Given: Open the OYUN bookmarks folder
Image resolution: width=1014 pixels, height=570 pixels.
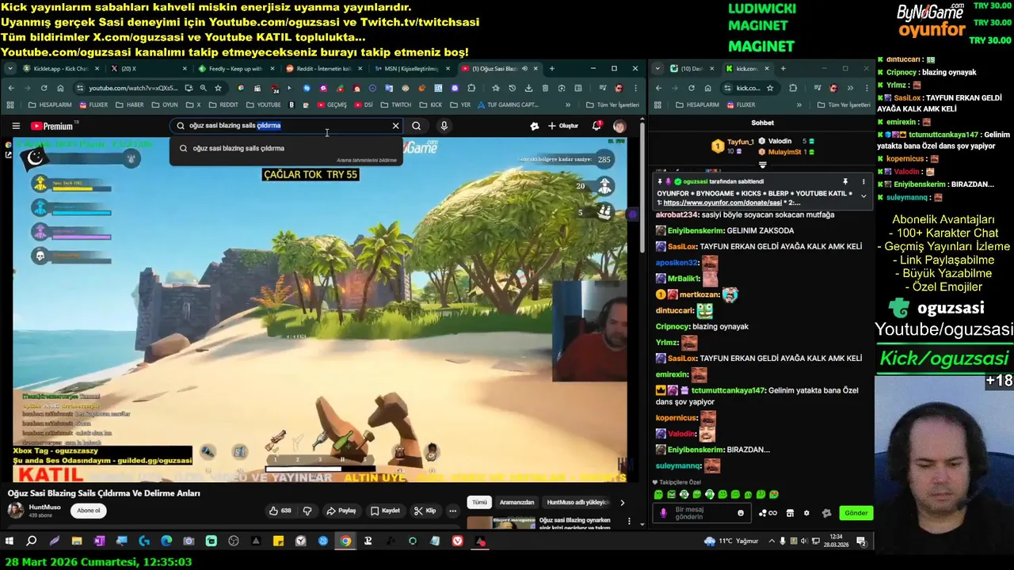Looking at the screenshot, I should point(166,104).
